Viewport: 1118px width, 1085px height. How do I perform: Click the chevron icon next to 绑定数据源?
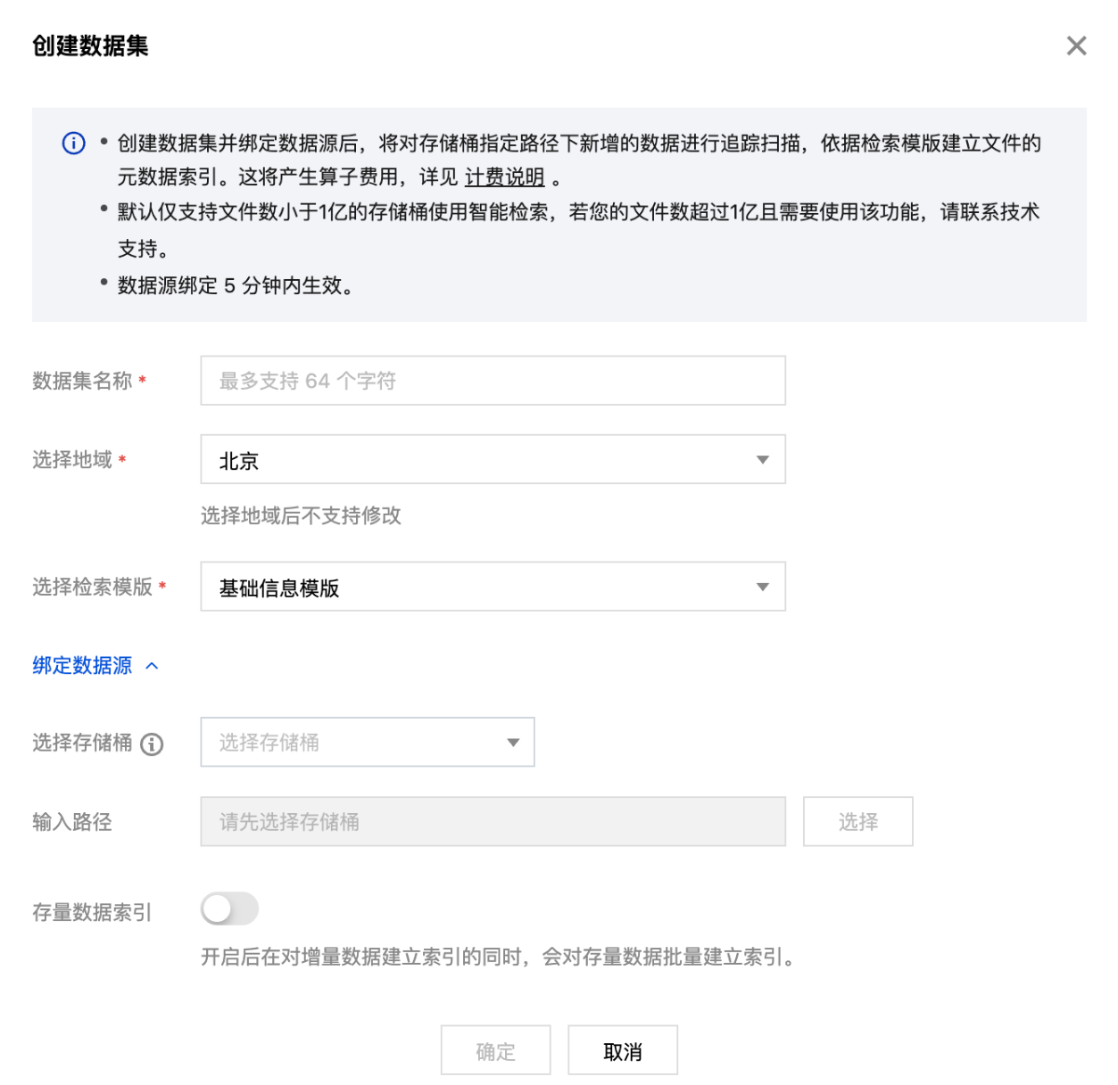pos(152,666)
